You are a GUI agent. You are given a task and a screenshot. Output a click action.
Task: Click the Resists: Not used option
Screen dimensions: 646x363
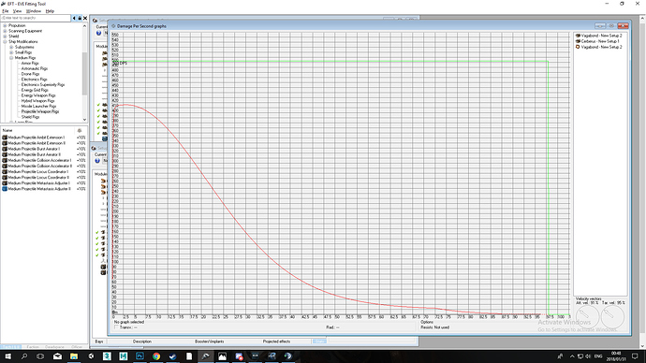tap(435, 327)
